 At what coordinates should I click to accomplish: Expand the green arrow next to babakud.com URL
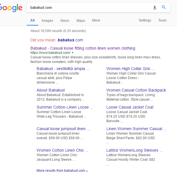[x=73, y=53]
